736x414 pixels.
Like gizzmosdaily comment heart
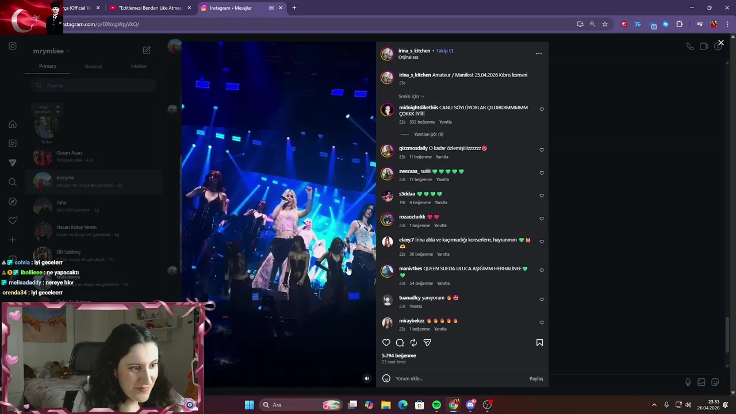[542, 150]
